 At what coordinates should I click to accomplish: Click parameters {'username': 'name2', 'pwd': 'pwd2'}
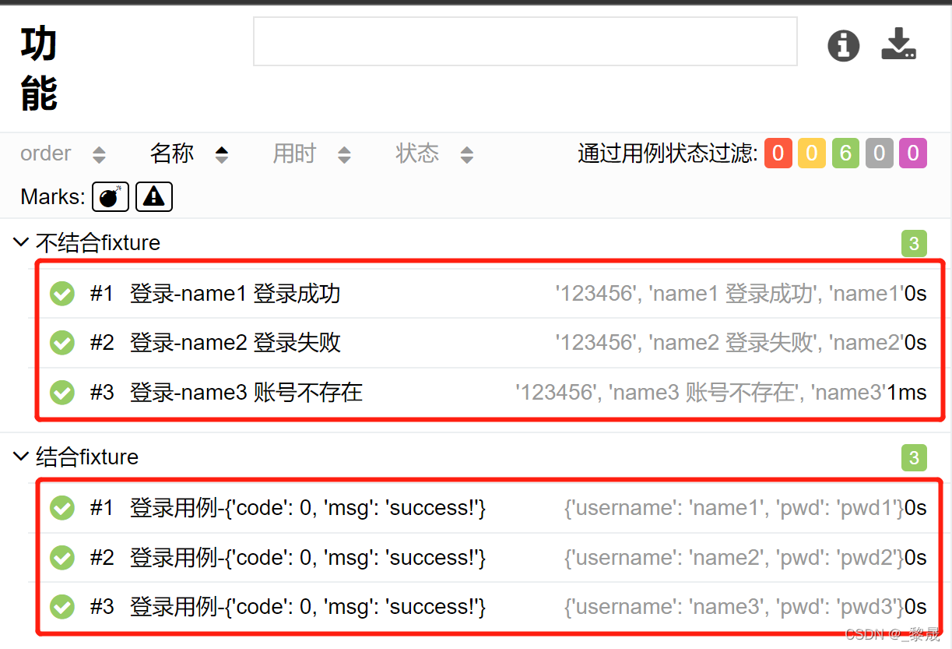point(733,558)
